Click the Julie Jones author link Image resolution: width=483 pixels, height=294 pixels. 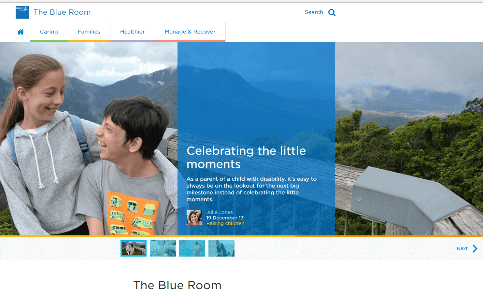pyautogui.click(x=220, y=212)
